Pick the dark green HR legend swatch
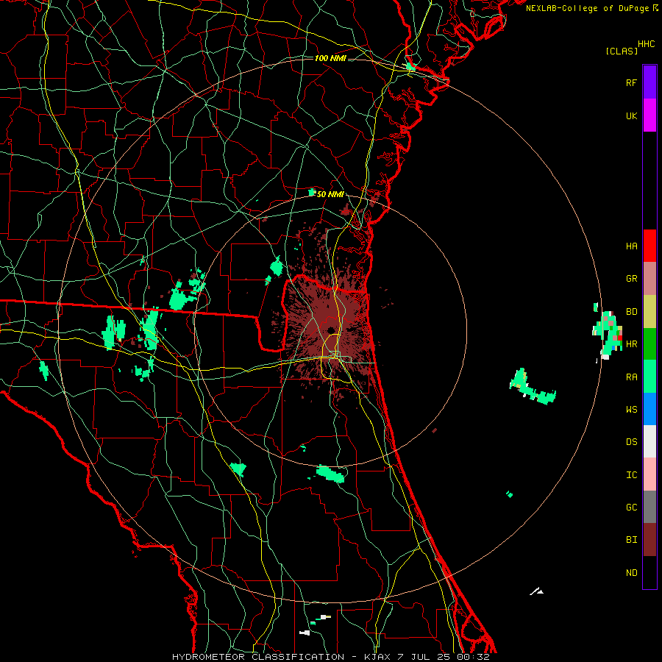 tap(649, 344)
